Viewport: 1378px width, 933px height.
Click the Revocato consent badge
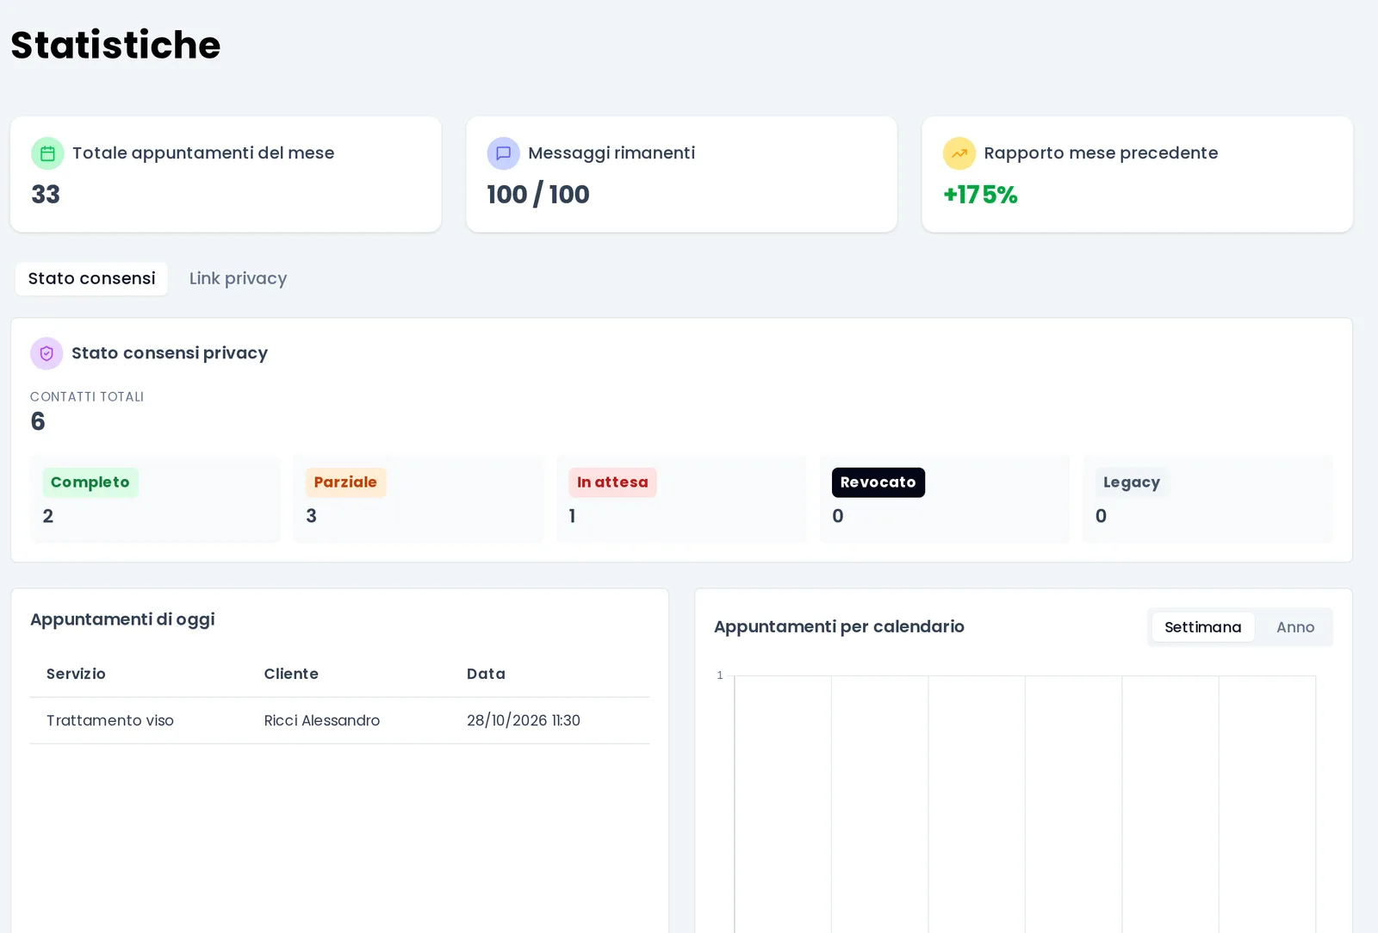pos(878,482)
